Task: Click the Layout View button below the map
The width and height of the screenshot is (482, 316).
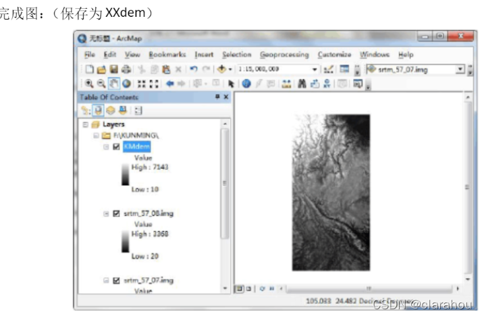Action: pyautogui.click(x=248, y=288)
